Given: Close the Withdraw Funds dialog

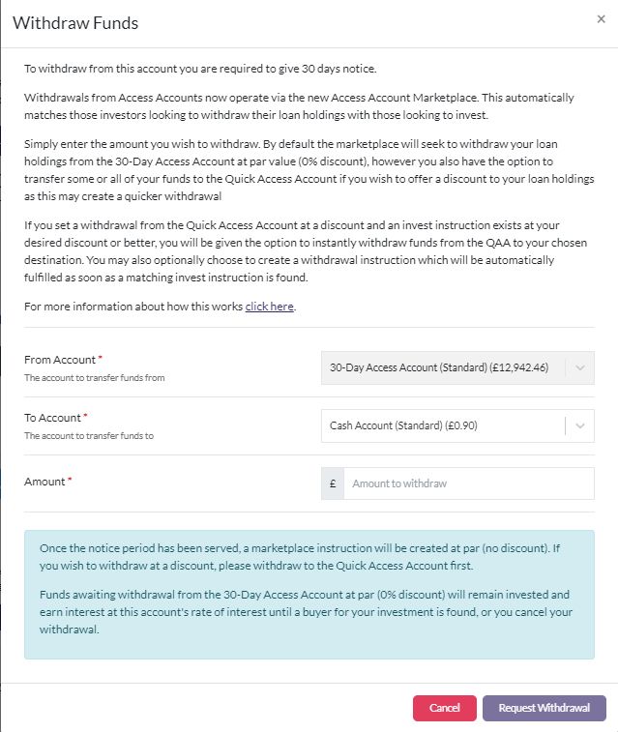Looking at the screenshot, I should point(602,19).
